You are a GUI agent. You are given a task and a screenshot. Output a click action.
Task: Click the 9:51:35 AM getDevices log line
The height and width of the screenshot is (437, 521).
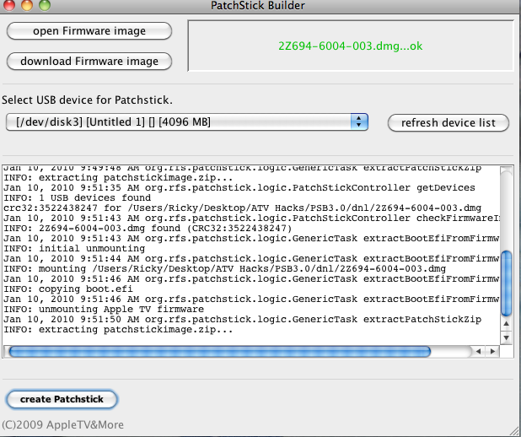(x=239, y=187)
